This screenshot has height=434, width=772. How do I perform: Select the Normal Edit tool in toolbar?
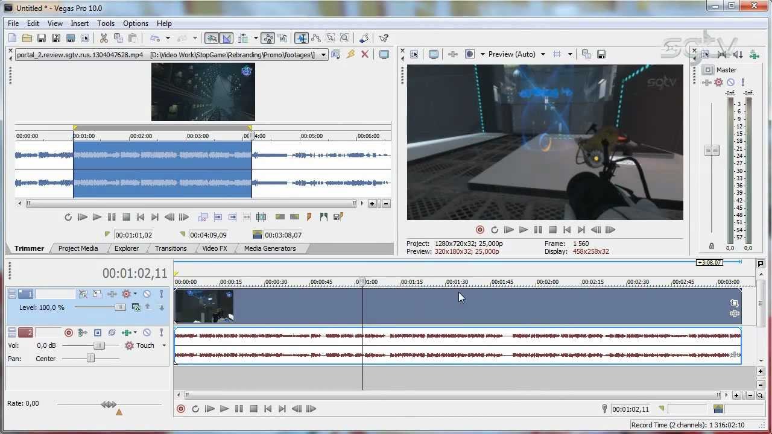(x=302, y=38)
